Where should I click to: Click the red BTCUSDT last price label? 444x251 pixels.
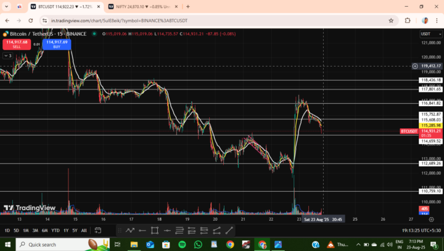click(409, 131)
